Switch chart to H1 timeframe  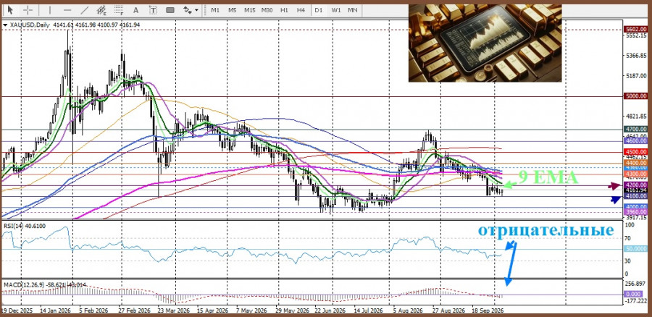point(284,10)
